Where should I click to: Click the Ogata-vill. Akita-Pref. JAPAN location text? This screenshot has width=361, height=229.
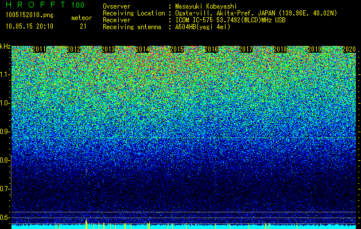tap(256, 14)
